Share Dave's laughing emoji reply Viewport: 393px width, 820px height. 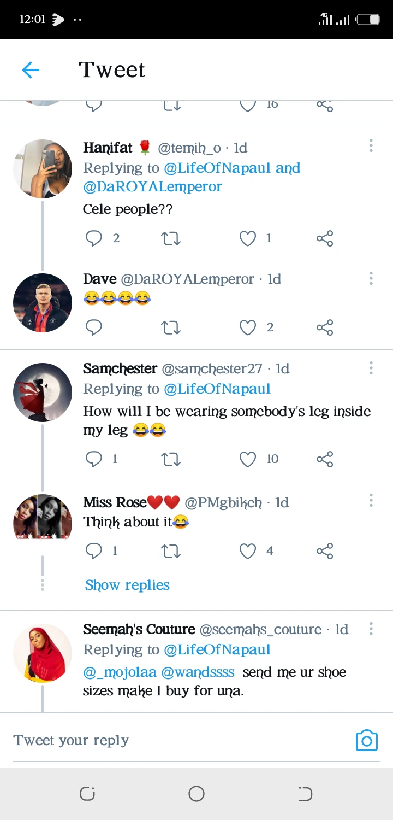coord(325,327)
